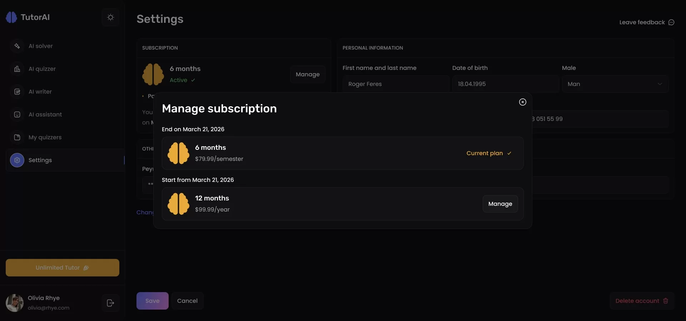
Task: Close the Manage subscription dialog
Action: [522, 102]
